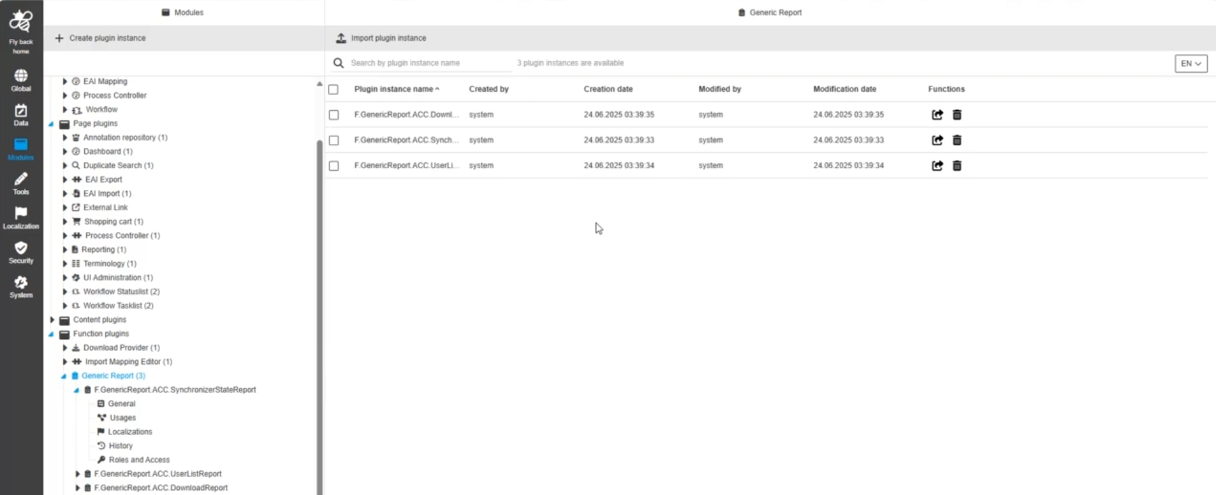Delete the F.GenericReport.ACC.UserLi plugin instance
Image resolution: width=1216 pixels, height=495 pixels.
(x=956, y=166)
